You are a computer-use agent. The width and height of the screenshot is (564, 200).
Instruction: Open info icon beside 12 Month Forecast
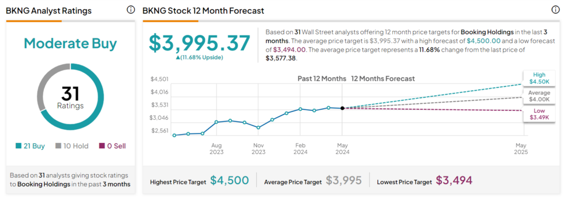555,10
